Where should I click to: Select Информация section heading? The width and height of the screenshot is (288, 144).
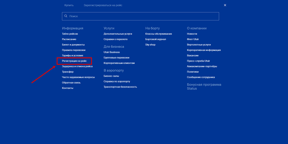(x=72, y=28)
